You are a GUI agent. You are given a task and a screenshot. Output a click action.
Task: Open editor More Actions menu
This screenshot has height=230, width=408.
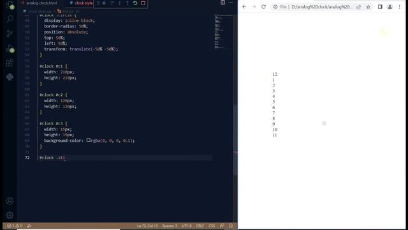[x=231, y=3]
